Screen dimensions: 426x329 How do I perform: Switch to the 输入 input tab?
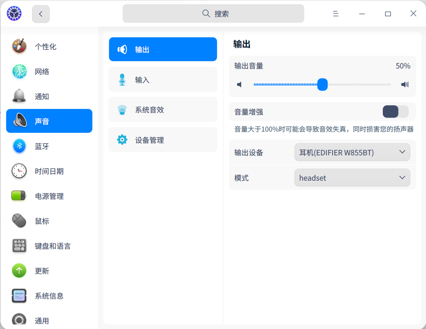pyautogui.click(x=163, y=79)
